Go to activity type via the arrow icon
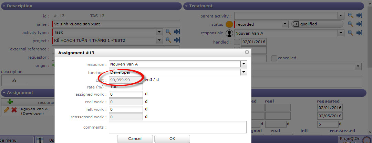 pyautogui.click(x=177, y=32)
